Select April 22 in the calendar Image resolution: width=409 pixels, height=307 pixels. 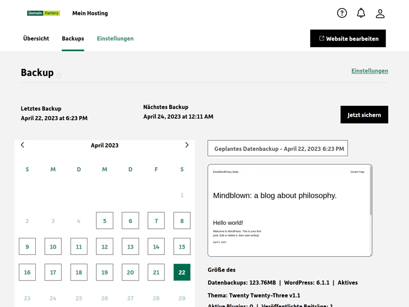pos(181,272)
